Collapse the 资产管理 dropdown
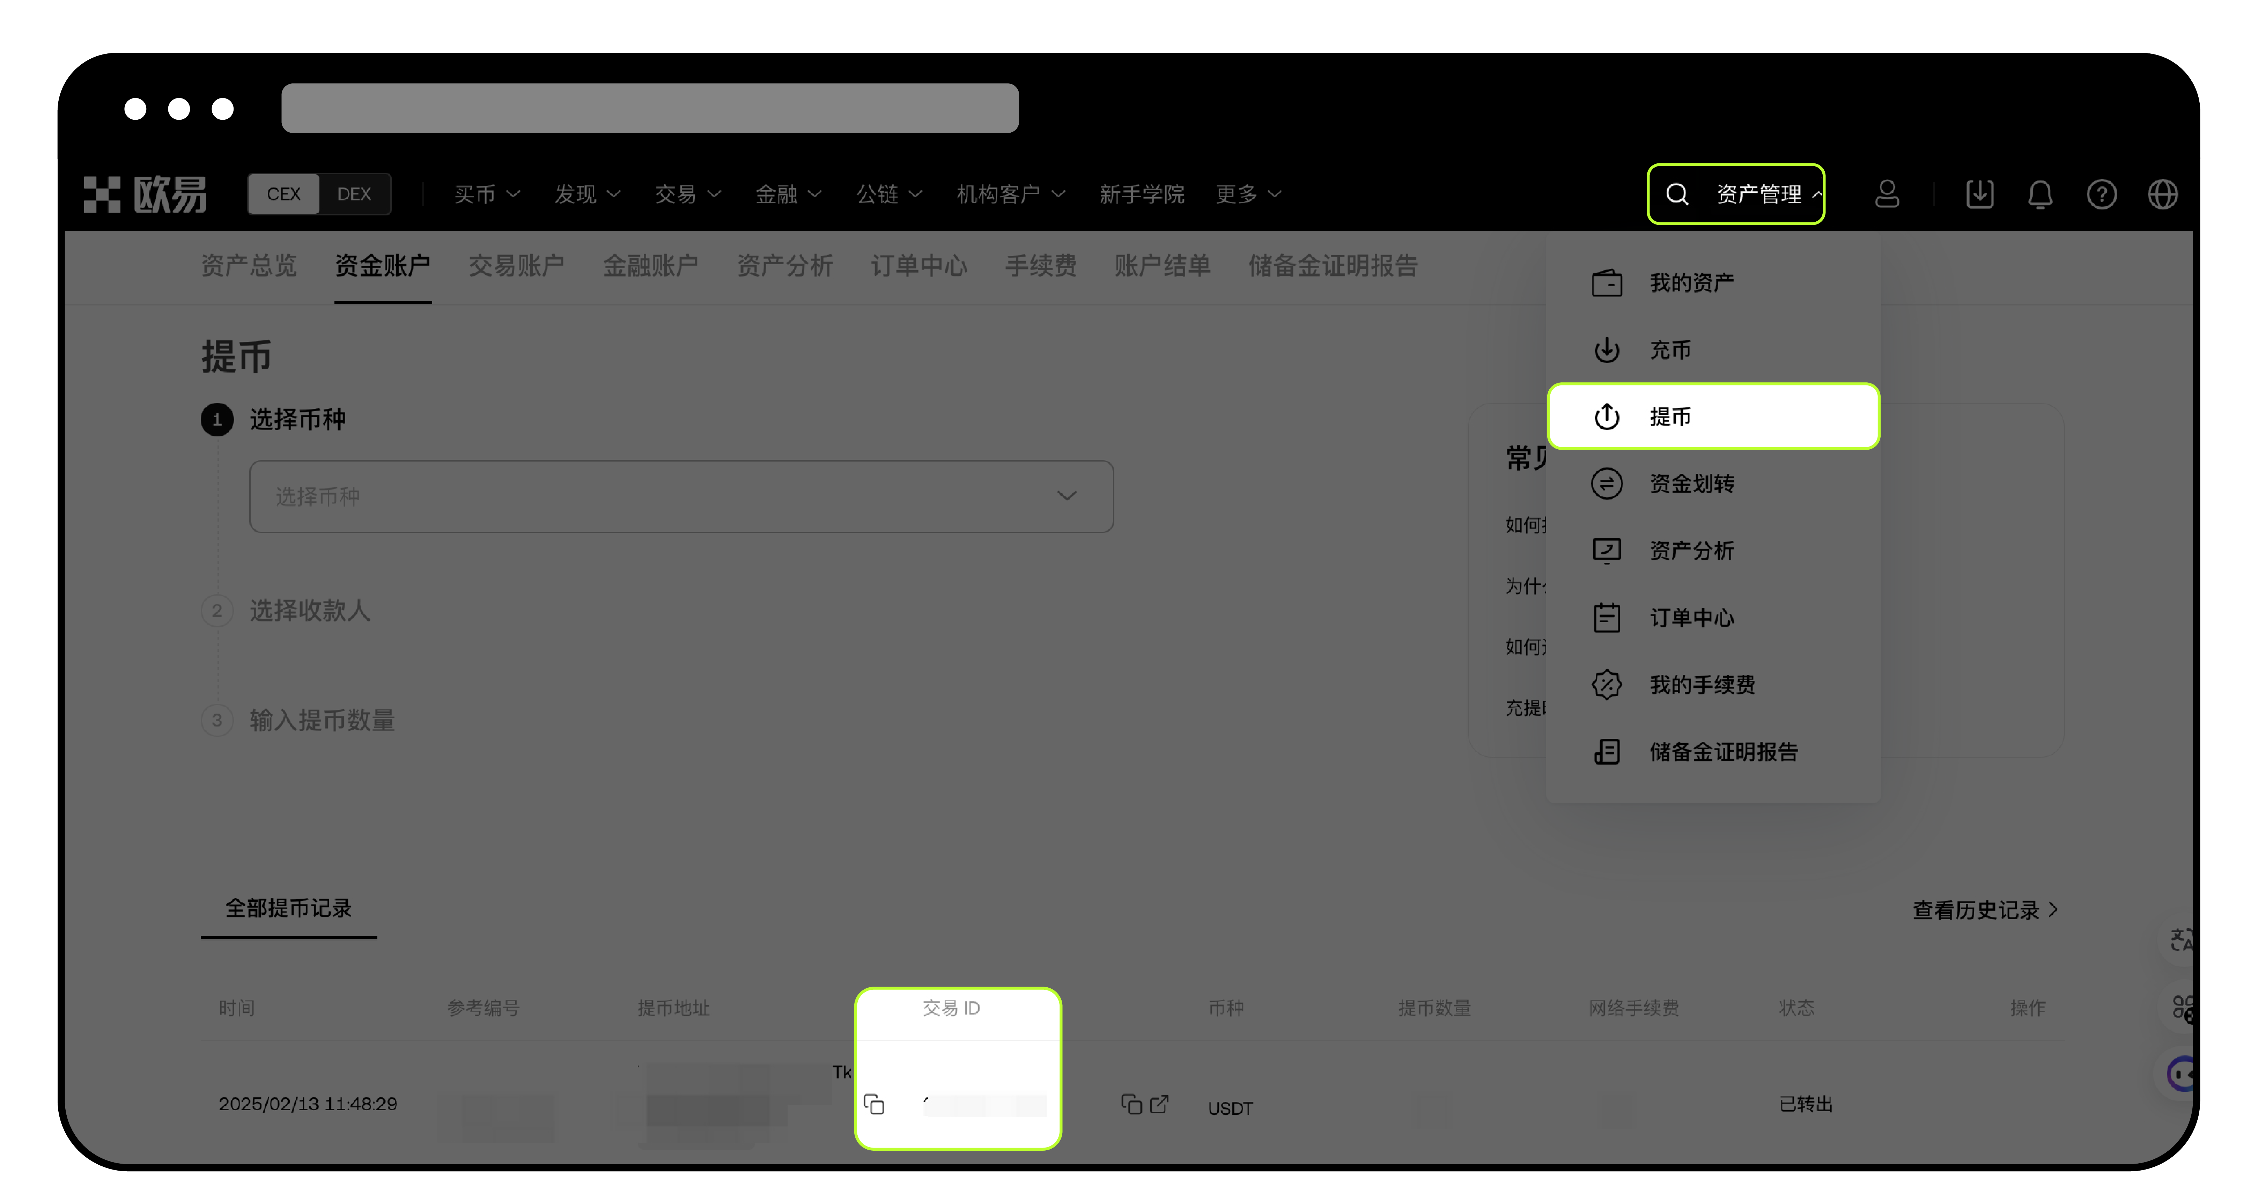Screen dimensions: 2258x1187 1769,194
